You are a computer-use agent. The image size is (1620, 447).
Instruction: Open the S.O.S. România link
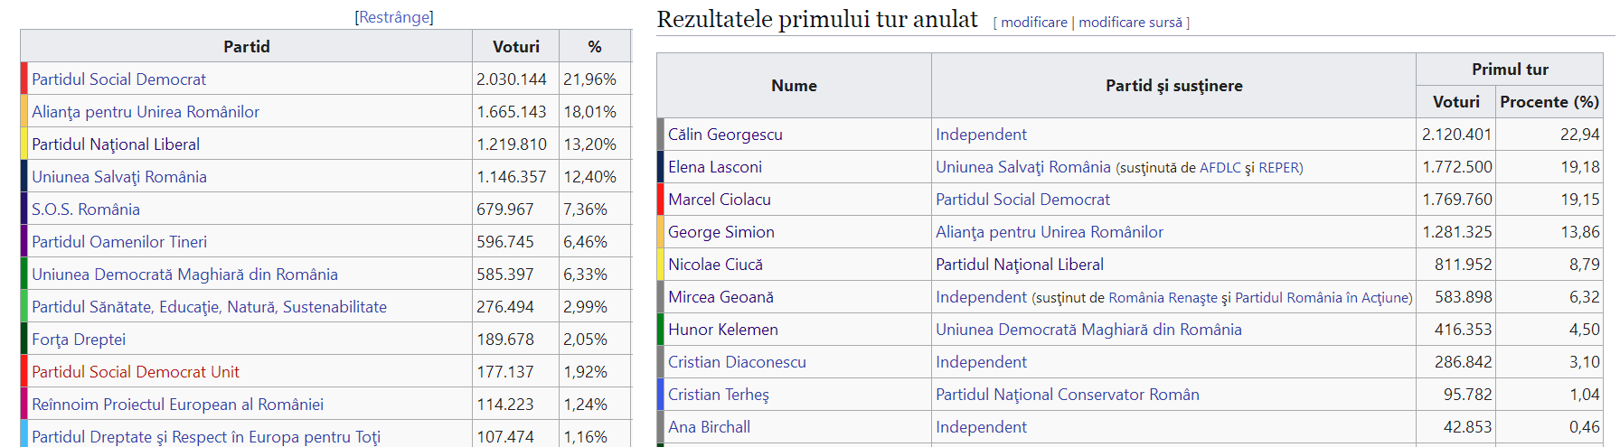pos(85,210)
